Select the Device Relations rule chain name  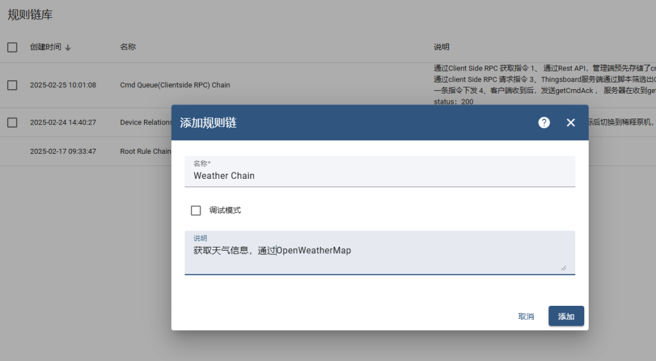click(x=145, y=122)
